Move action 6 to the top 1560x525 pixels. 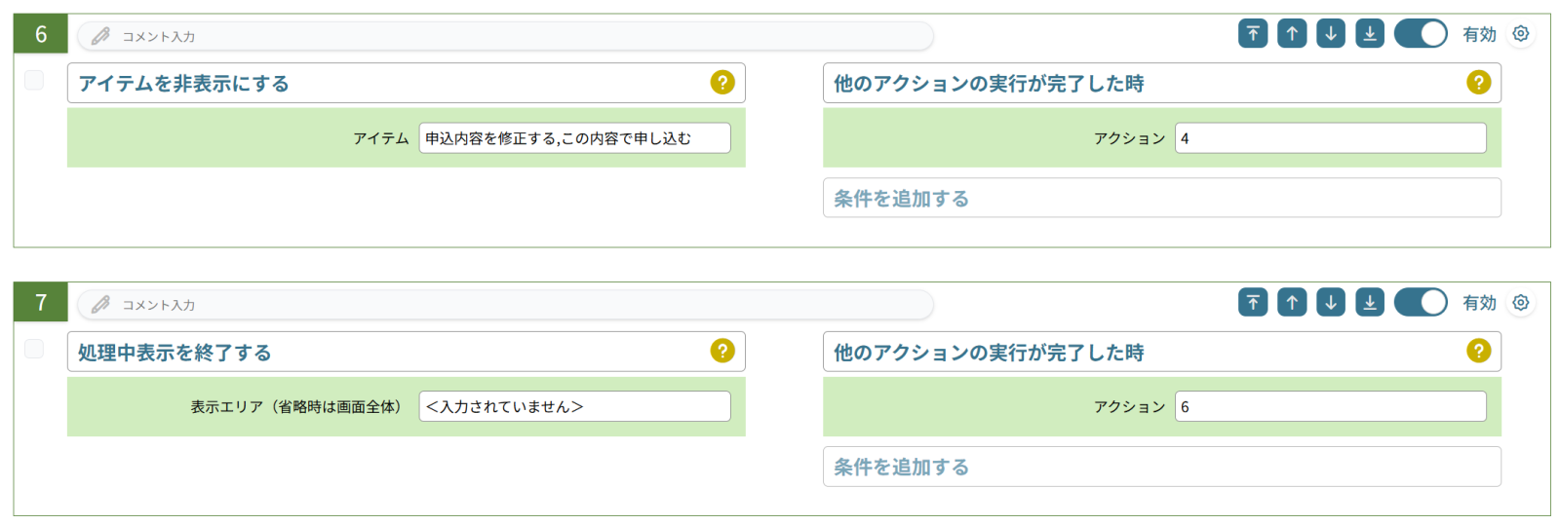pos(1253,34)
